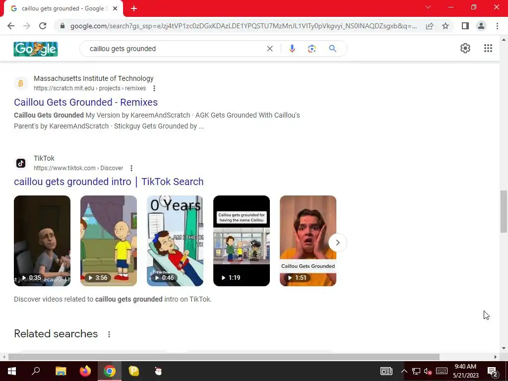Click the blue search magnifier button
This screenshot has width=508, height=381.
[x=332, y=49]
